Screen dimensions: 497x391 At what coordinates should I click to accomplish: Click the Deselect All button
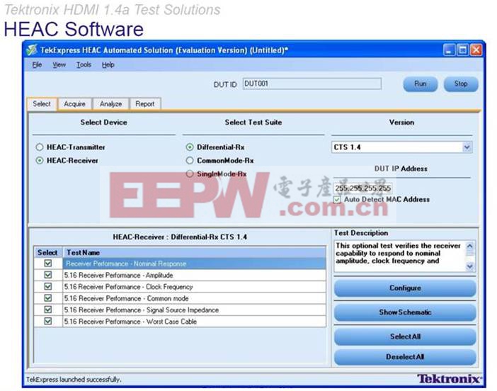[405, 357]
